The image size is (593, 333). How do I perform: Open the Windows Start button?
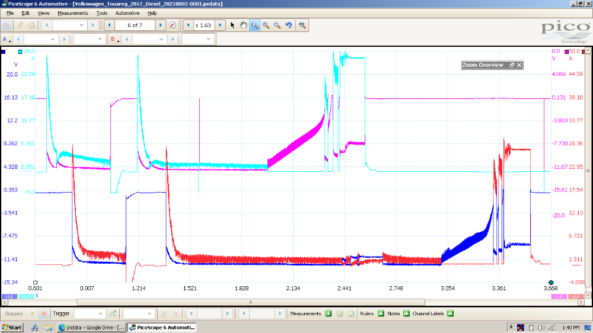click(12, 327)
